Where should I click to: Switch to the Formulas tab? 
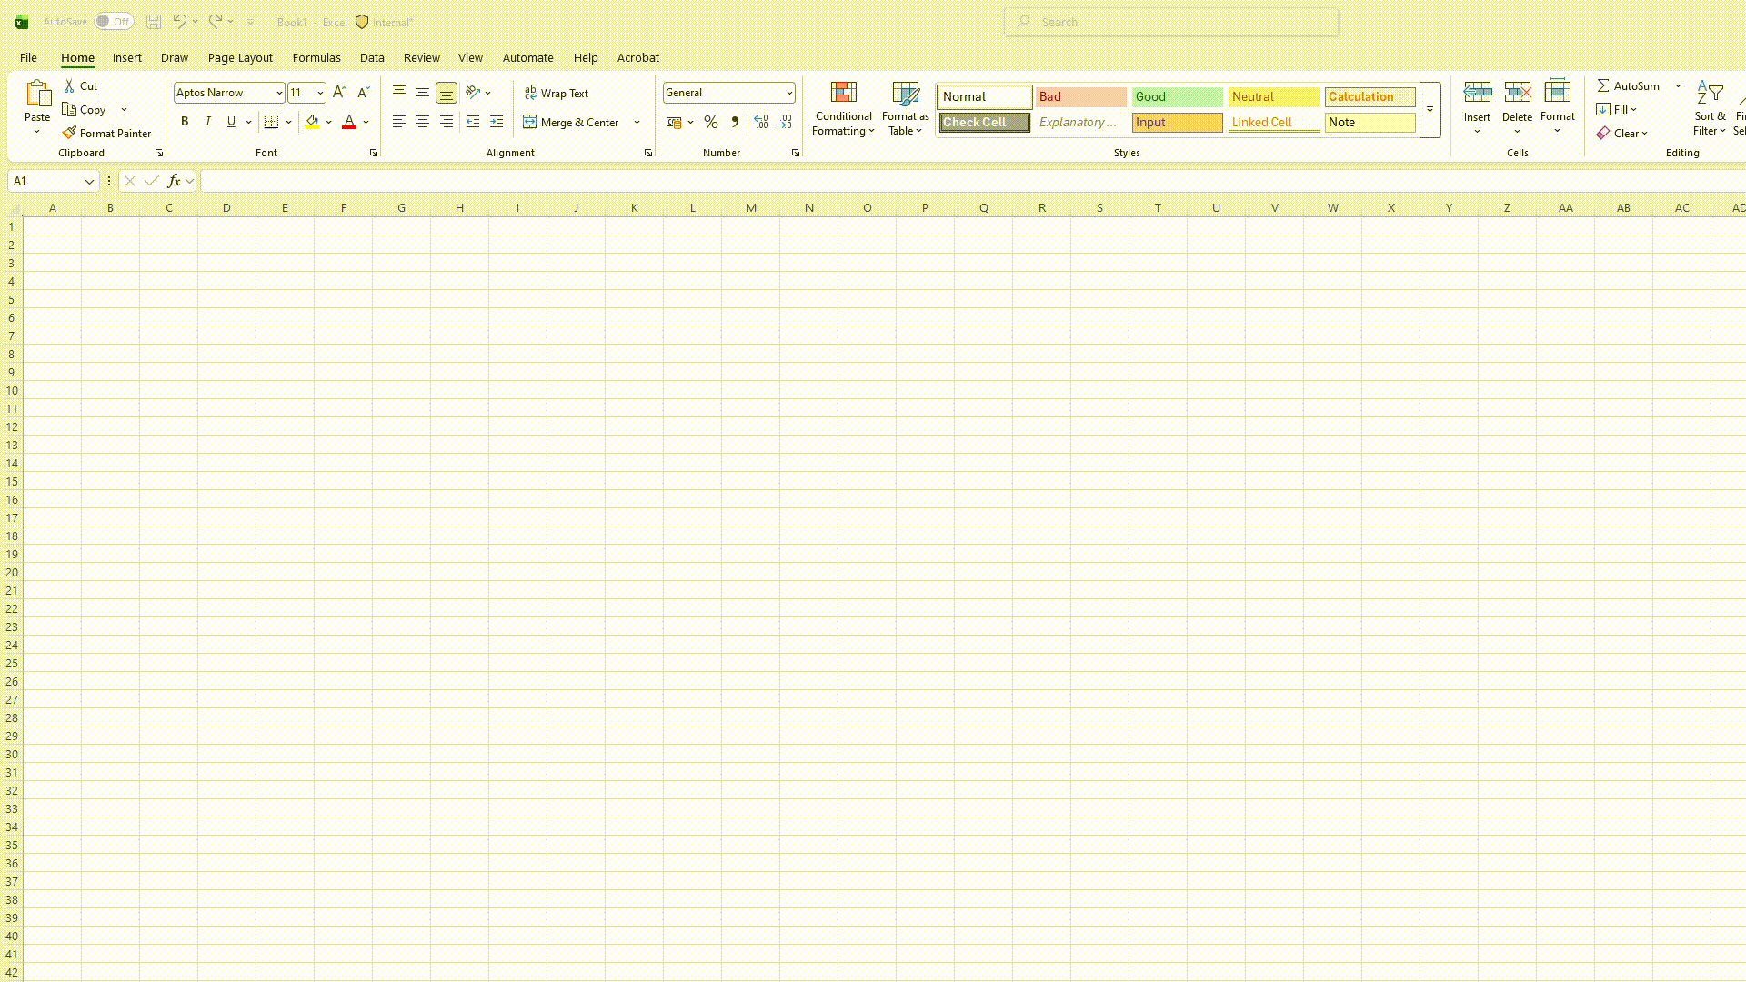click(x=316, y=57)
